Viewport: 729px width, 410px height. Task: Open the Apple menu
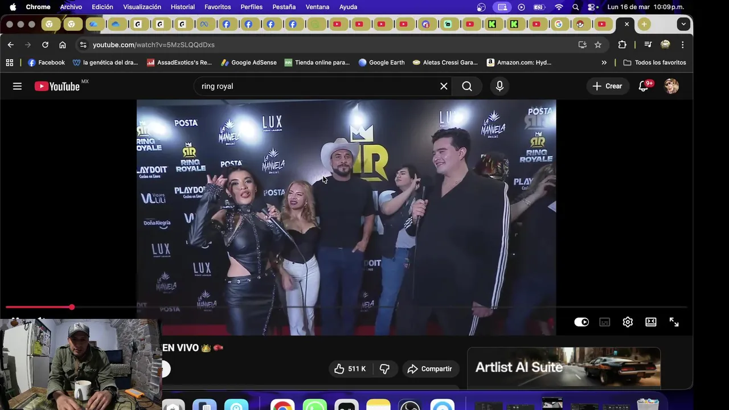pyautogui.click(x=13, y=7)
